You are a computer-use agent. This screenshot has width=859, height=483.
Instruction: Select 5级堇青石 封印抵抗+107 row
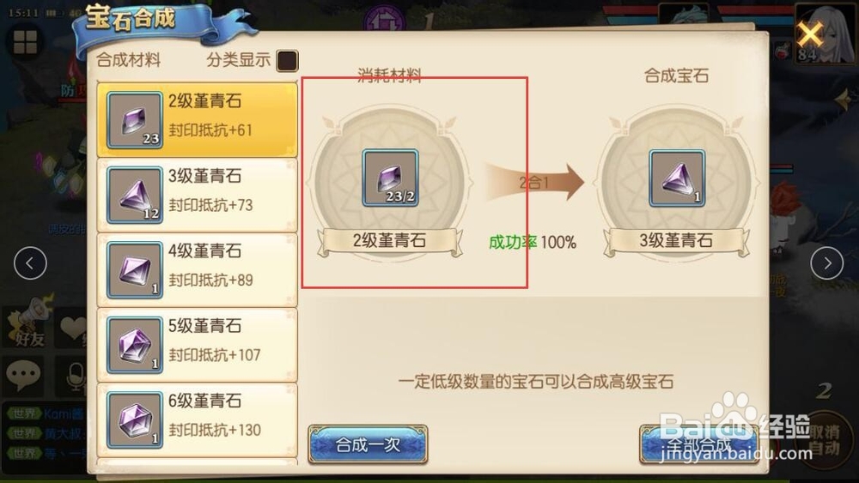point(198,345)
